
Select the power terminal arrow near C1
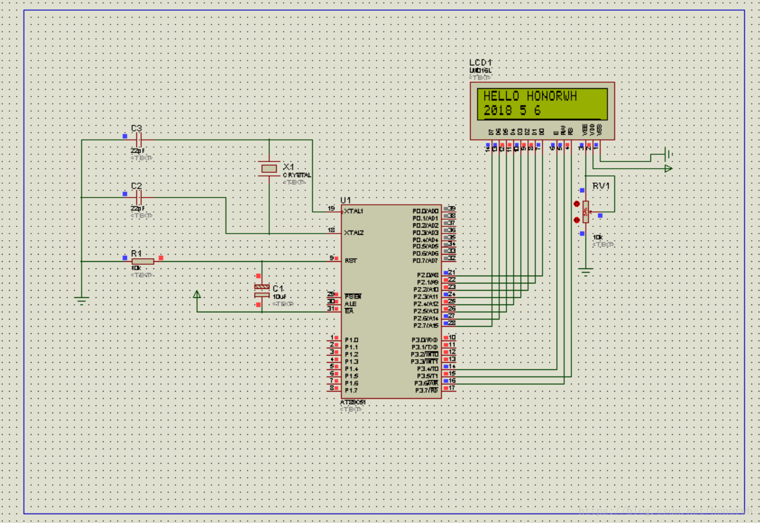click(x=197, y=294)
